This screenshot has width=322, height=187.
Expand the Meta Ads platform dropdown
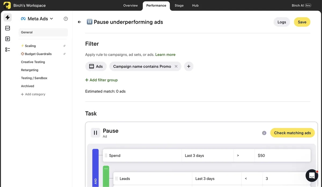pos(37,19)
